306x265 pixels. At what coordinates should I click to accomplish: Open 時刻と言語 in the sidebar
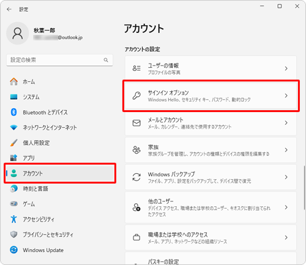(x=59, y=188)
